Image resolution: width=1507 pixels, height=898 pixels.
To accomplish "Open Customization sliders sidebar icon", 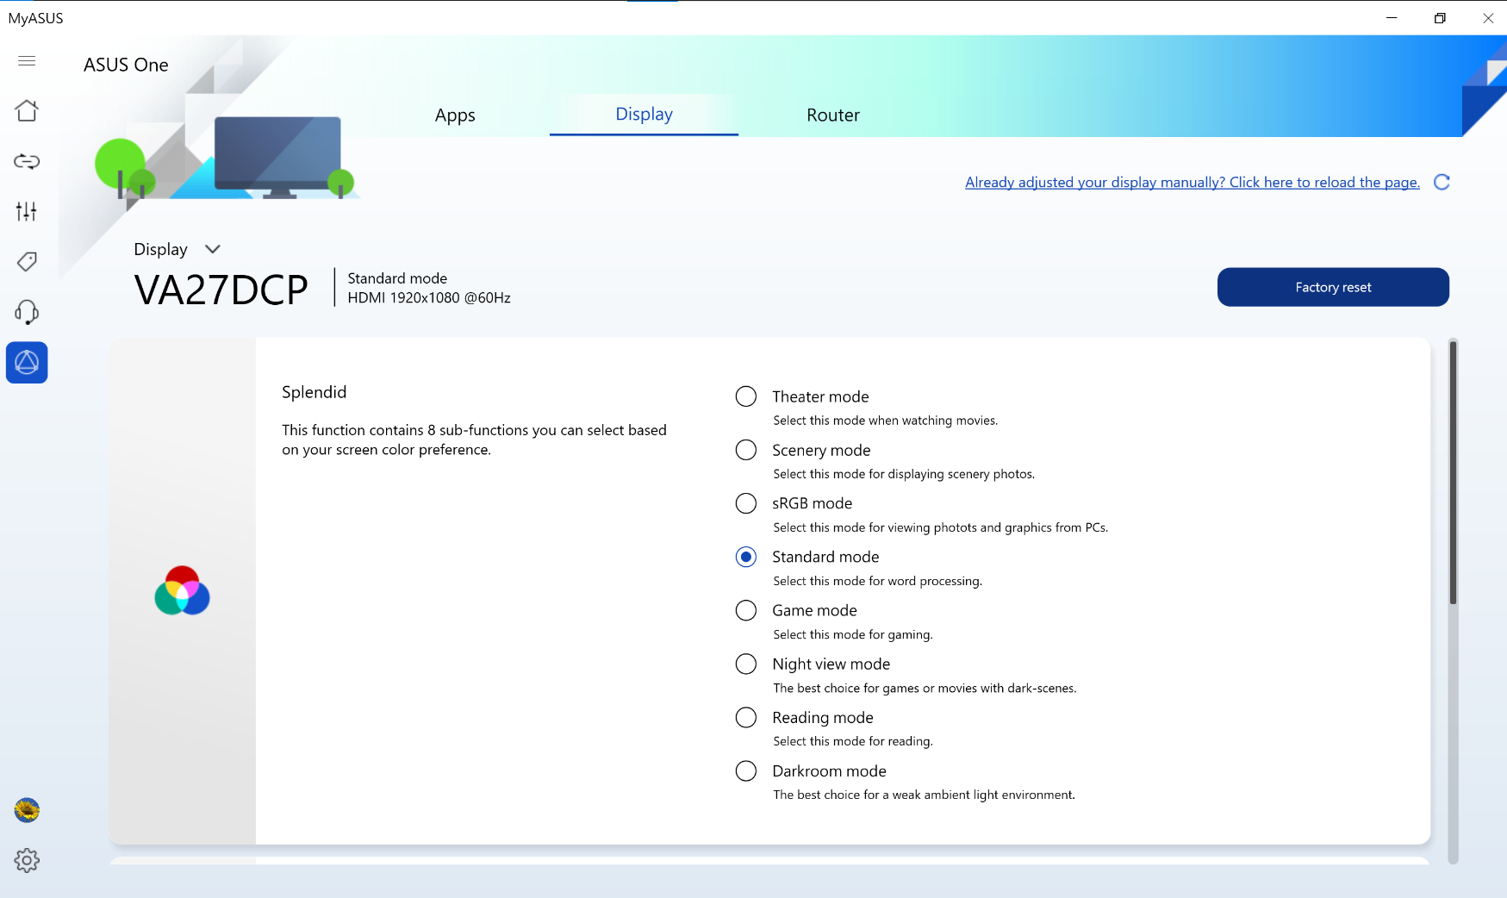I will 27,211.
